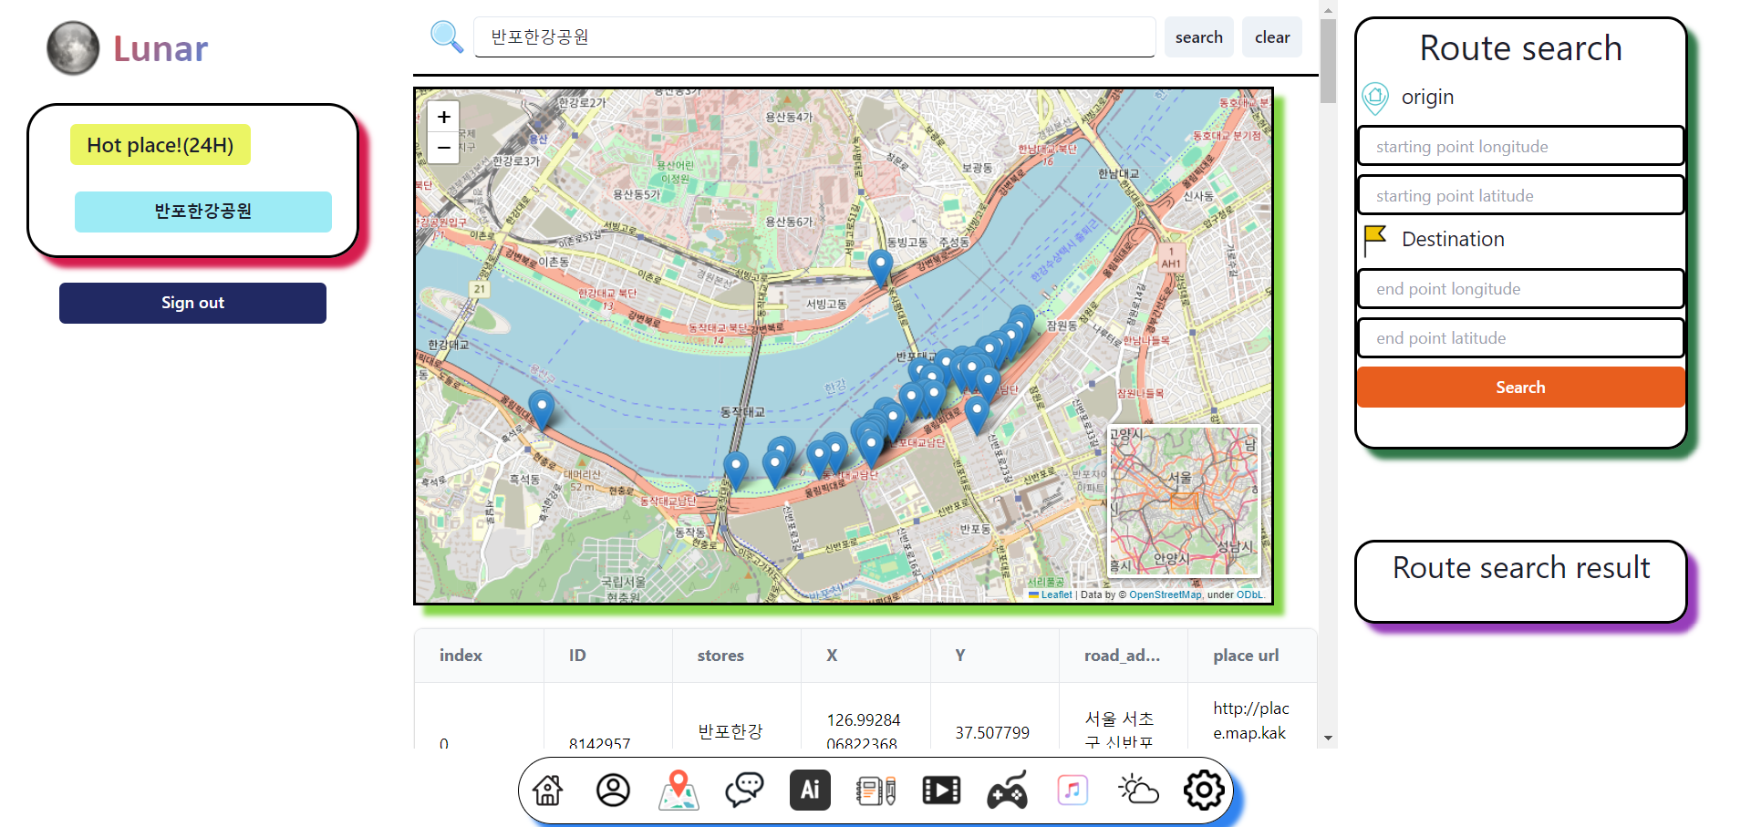Image resolution: width=1751 pixels, height=827 pixels.
Task: Click the Lunar moon logo
Action: pyautogui.click(x=73, y=48)
